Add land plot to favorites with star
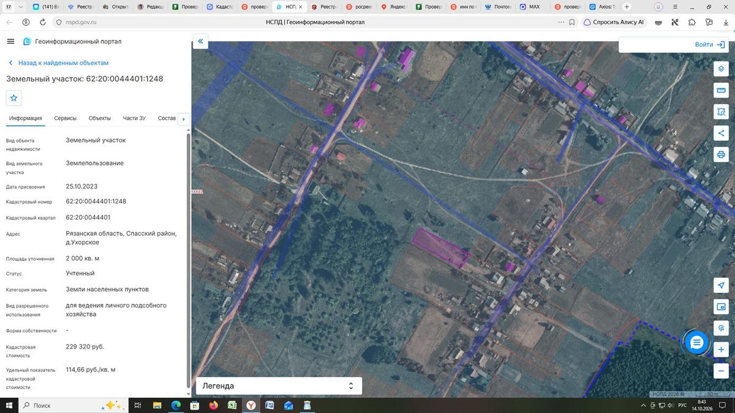735x413 pixels. tap(13, 98)
